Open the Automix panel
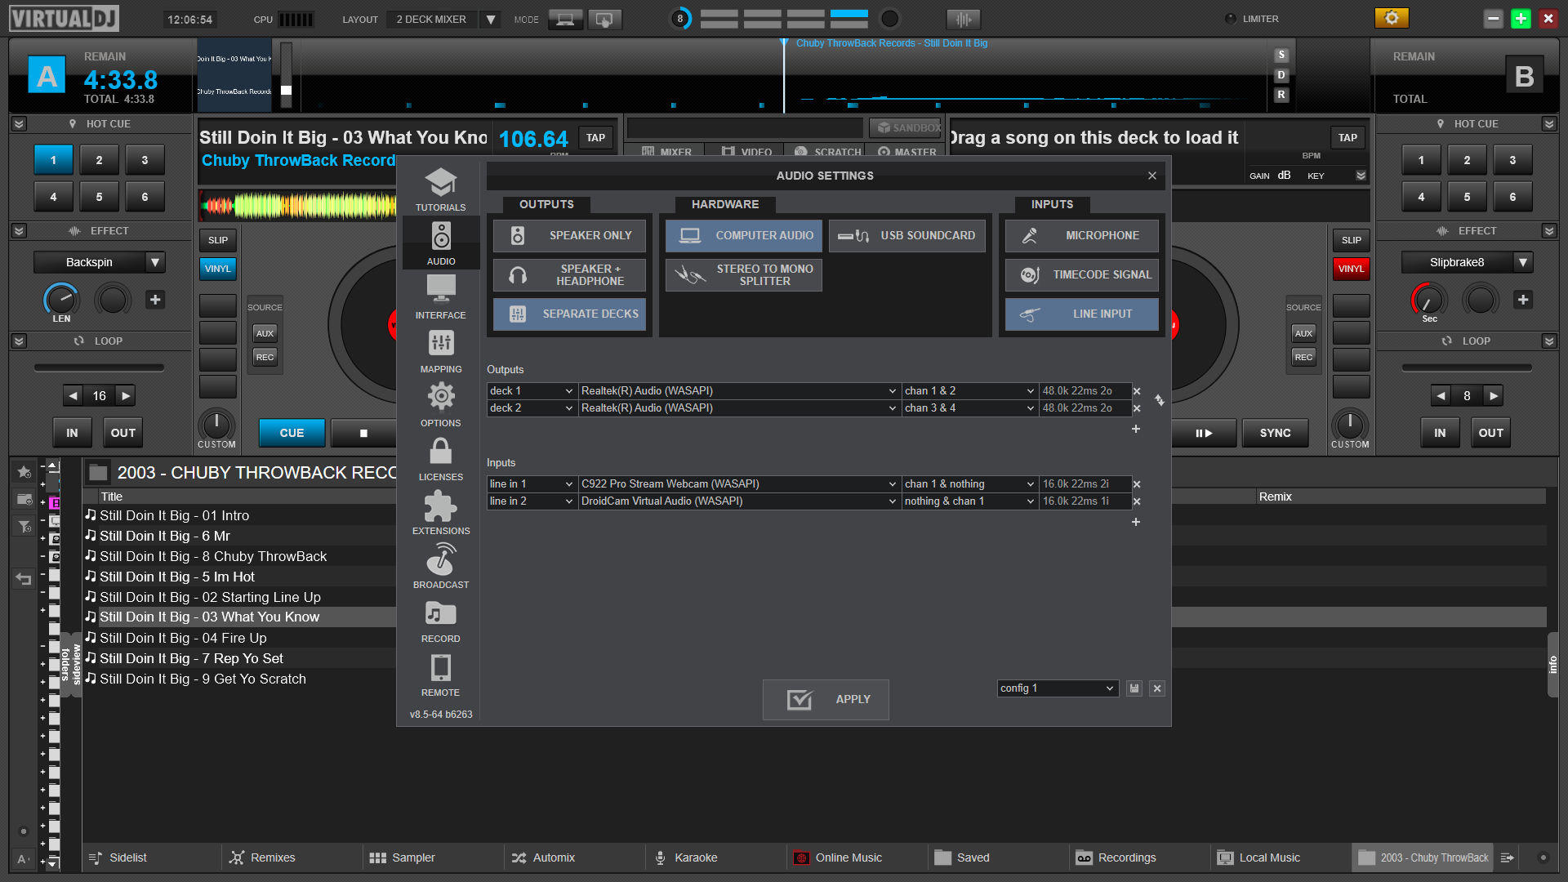This screenshot has width=1568, height=882. (543, 857)
